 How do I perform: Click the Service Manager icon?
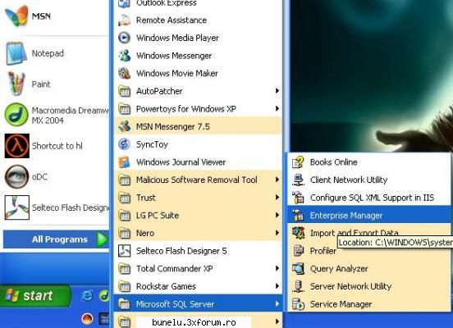click(298, 304)
